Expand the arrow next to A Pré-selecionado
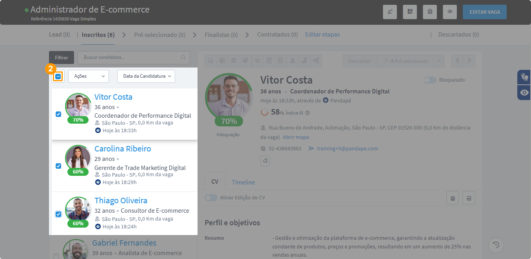531x259 pixels. [x=439, y=61]
